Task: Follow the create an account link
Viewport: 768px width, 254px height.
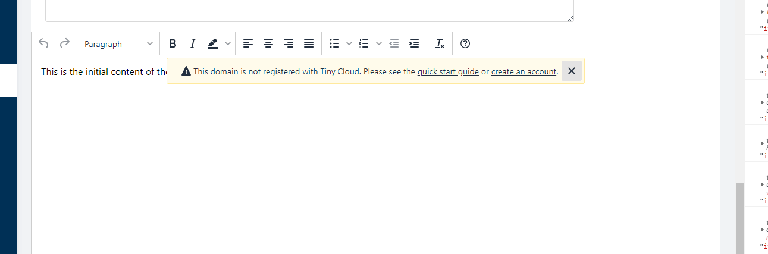Action: coord(524,71)
